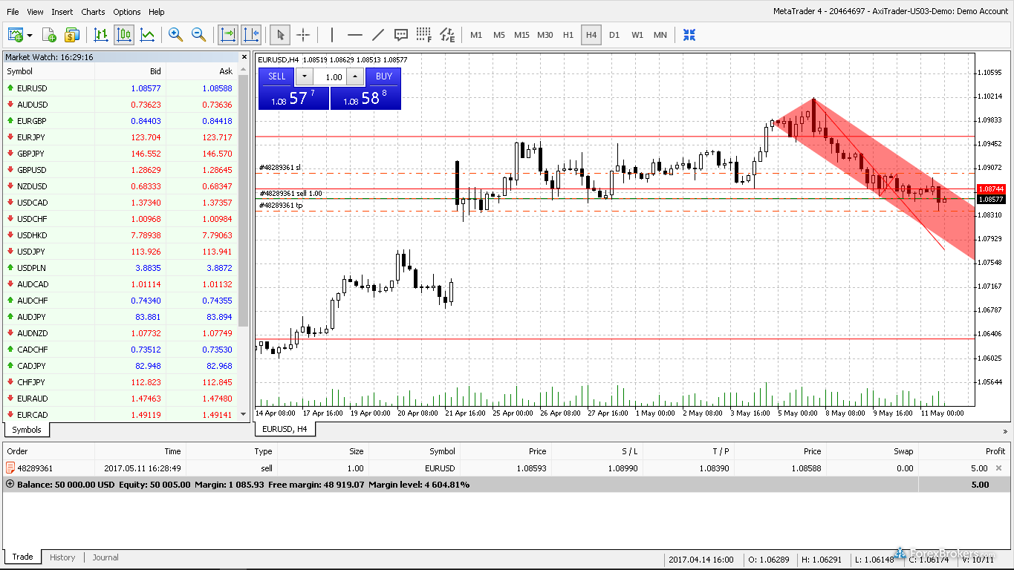Switch to the H1 timeframe
The image size is (1014, 570).
[x=568, y=35]
